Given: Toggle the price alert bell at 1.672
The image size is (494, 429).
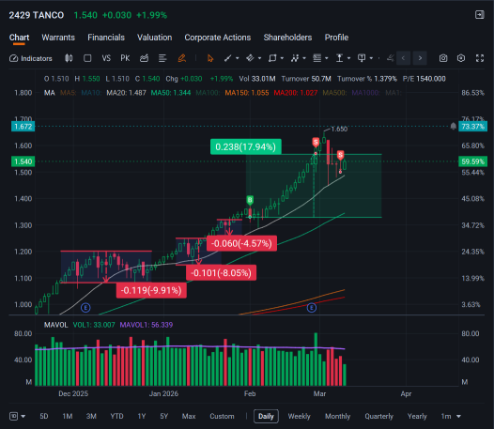Looking at the screenshot, I should coord(453,127).
